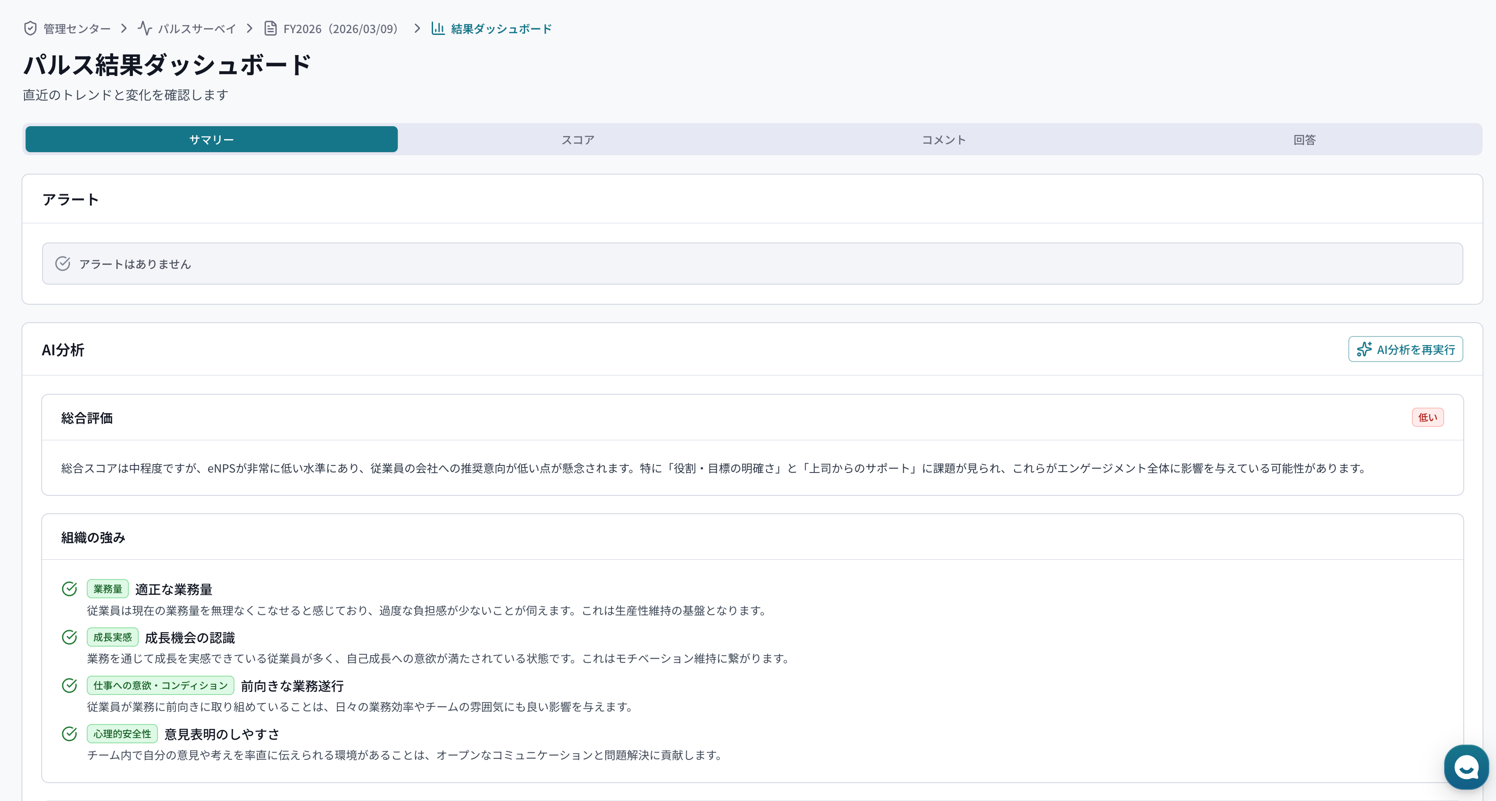Click the green check icon next to 業務量

(70, 588)
